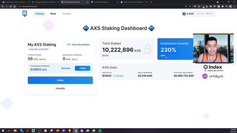Open a new browser tab
This screenshot has height=133, width=237.
151,2
